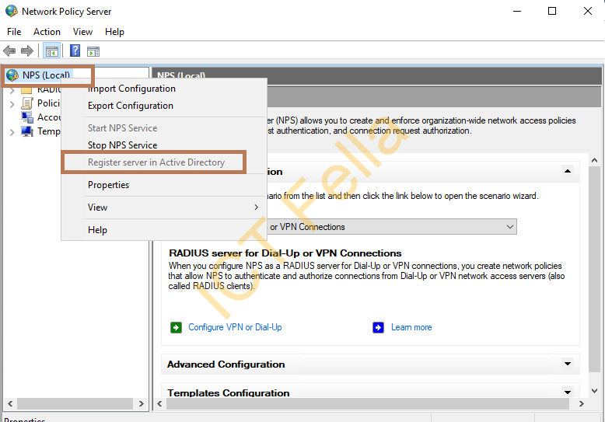Open the Action menu

pyautogui.click(x=47, y=32)
